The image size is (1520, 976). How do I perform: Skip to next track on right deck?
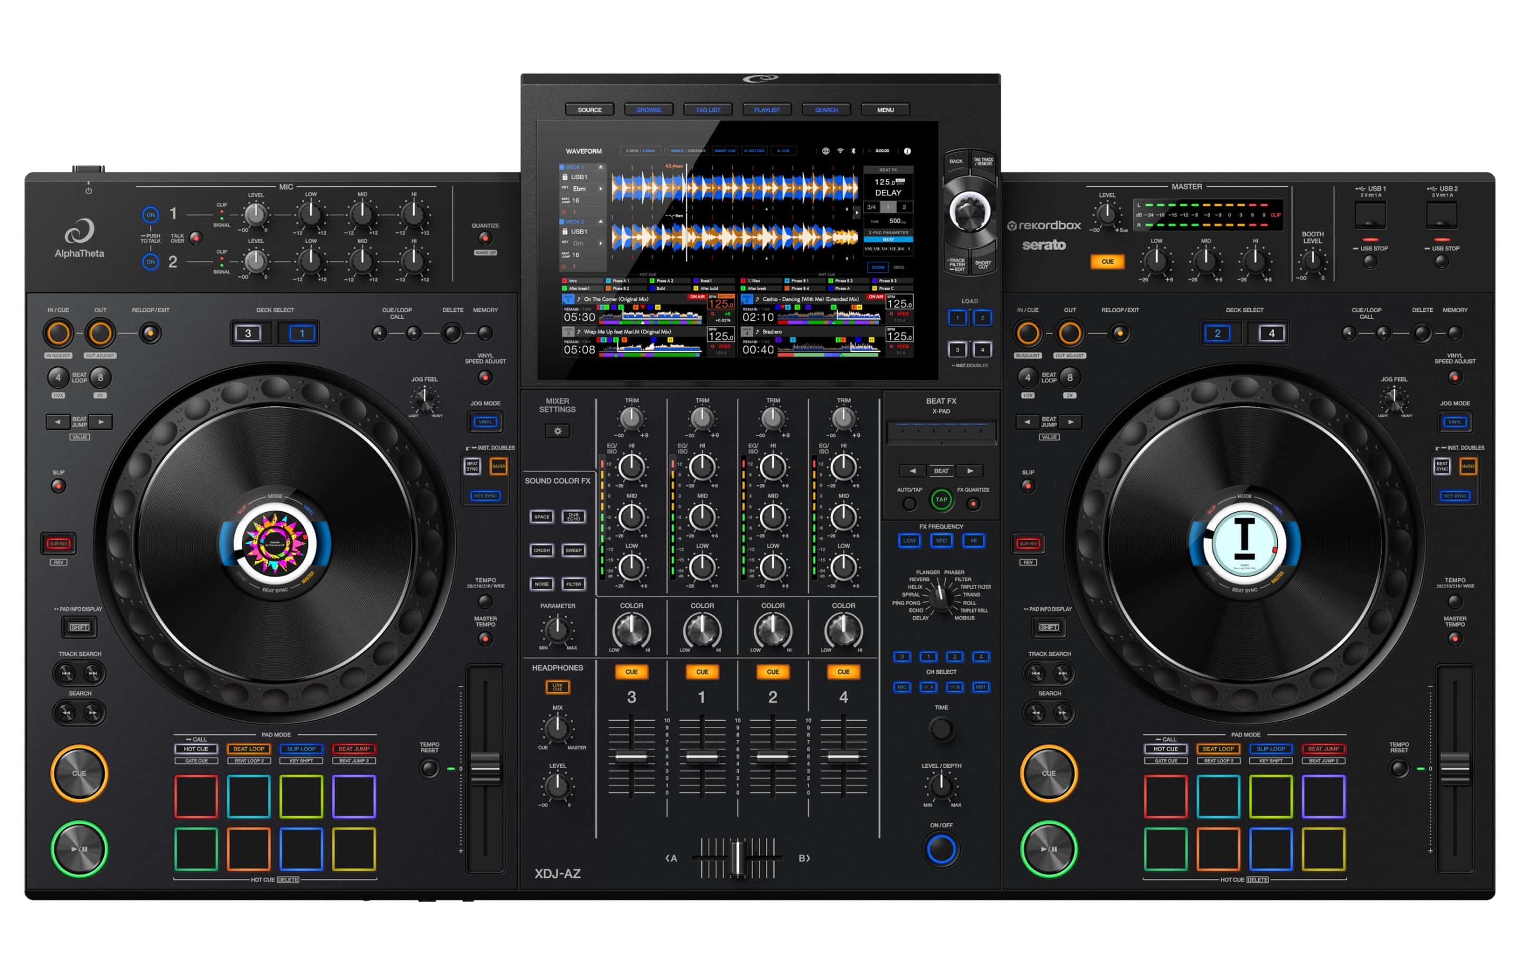click(1063, 673)
